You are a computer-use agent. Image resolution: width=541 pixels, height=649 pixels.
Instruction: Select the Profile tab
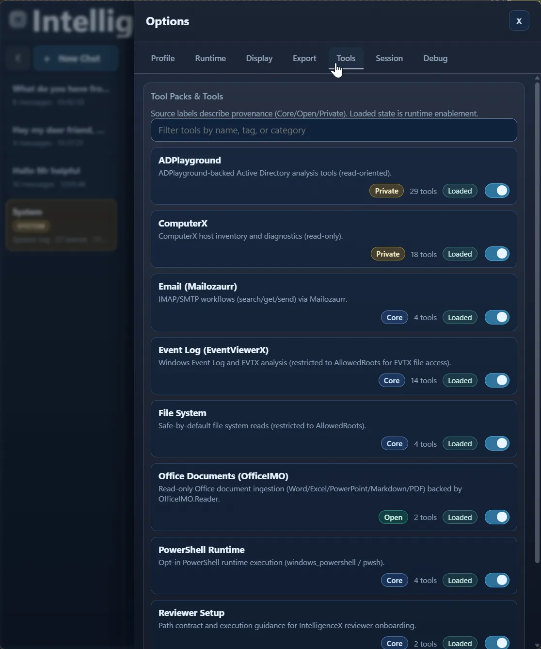coord(162,58)
